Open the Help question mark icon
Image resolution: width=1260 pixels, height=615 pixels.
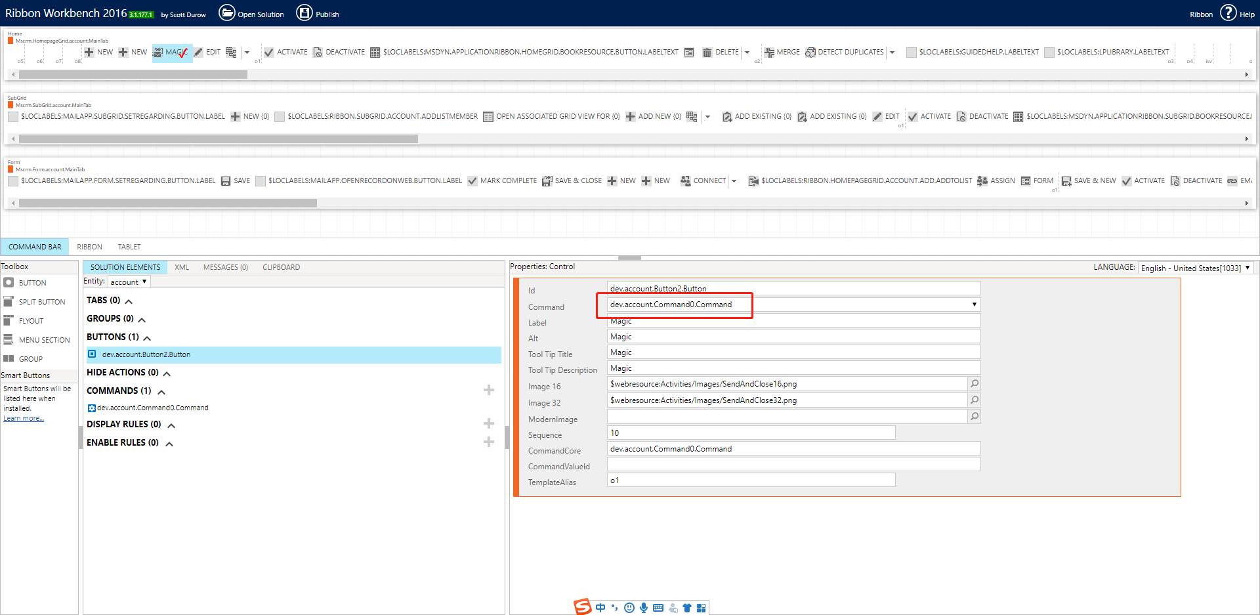pyautogui.click(x=1228, y=12)
